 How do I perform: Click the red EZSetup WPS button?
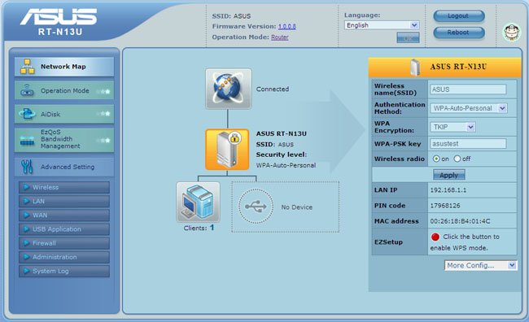[x=435, y=237]
